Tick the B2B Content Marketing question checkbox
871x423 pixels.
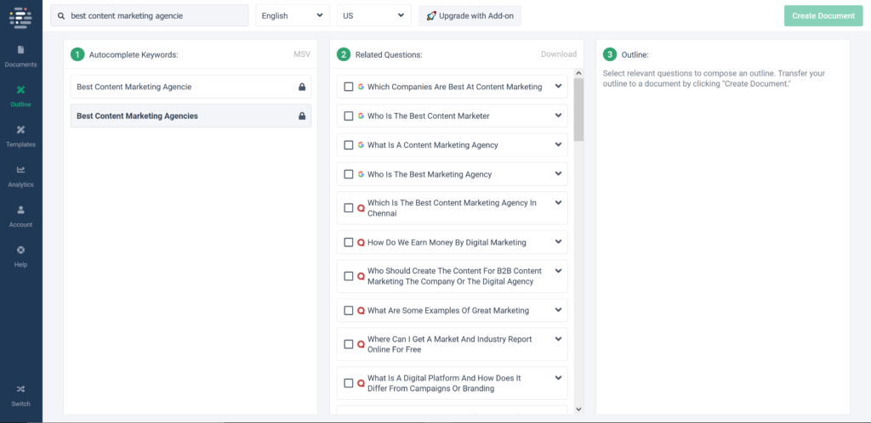click(348, 276)
